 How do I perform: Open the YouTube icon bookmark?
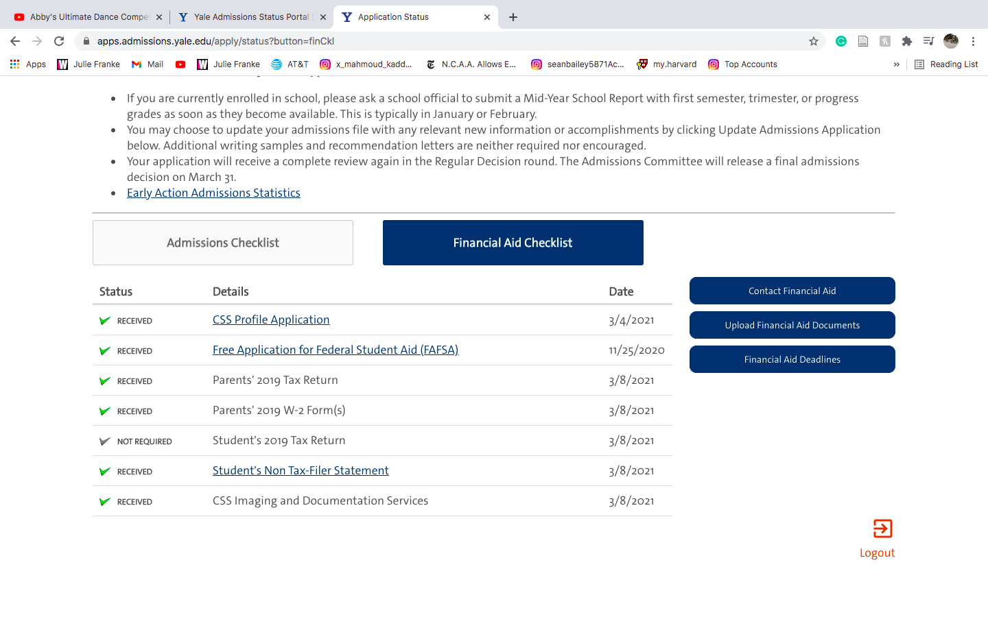pos(180,64)
